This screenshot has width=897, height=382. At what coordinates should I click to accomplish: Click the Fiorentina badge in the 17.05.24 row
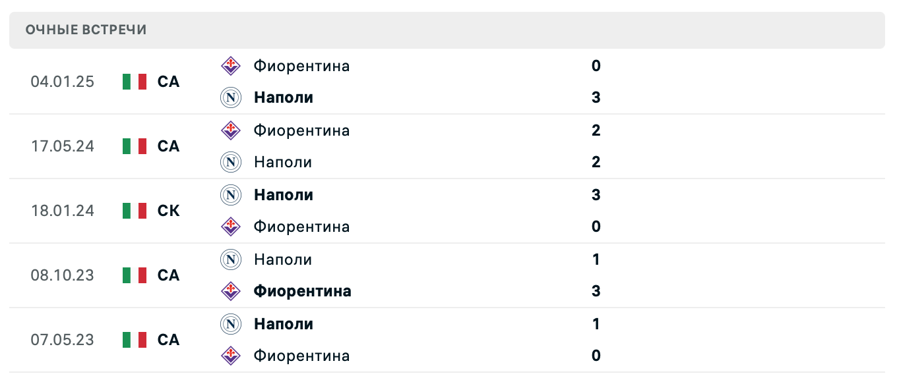[230, 130]
